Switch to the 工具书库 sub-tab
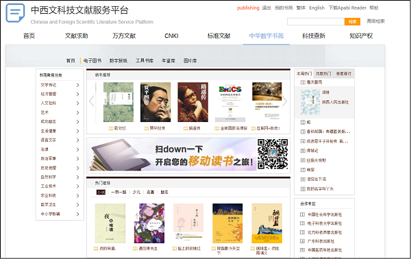Image resolution: width=411 pixels, height=259 pixels. [145, 61]
